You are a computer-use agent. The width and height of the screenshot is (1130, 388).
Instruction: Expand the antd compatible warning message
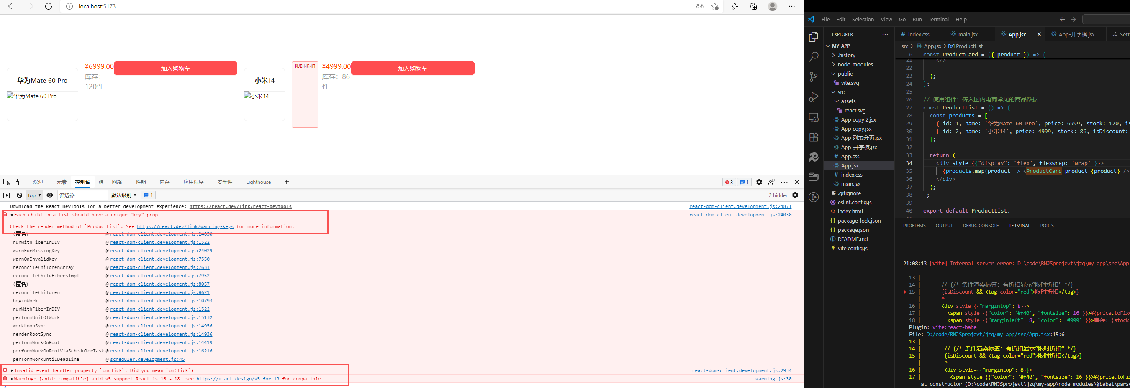click(x=12, y=379)
